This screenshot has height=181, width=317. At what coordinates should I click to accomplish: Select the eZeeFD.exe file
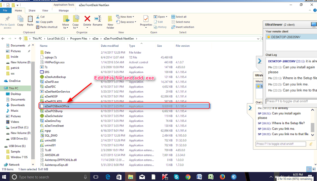52,82
